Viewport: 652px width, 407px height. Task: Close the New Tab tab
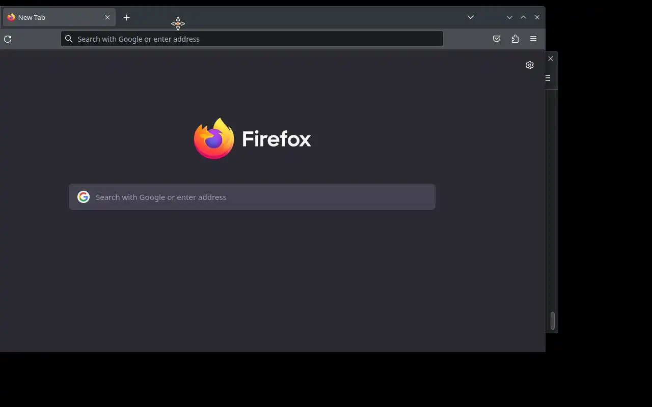107,17
